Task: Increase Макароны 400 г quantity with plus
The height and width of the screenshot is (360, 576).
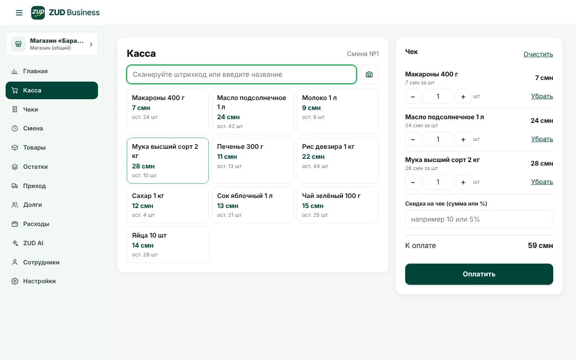Action: (x=463, y=96)
